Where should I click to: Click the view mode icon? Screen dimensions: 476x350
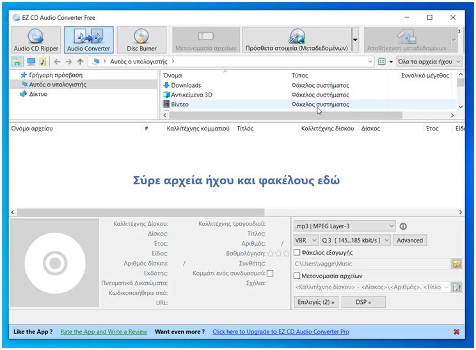[x=381, y=61]
